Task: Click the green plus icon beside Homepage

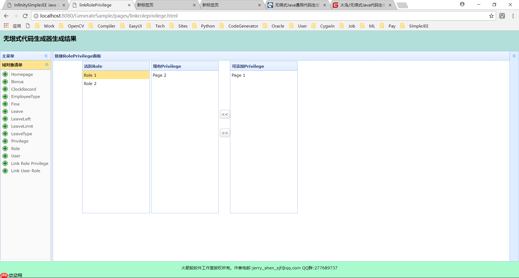Action: (5, 74)
